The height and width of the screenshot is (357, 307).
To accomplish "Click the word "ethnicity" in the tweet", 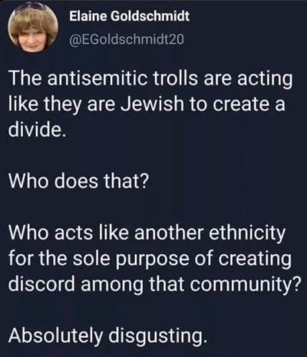I will coord(247,233).
